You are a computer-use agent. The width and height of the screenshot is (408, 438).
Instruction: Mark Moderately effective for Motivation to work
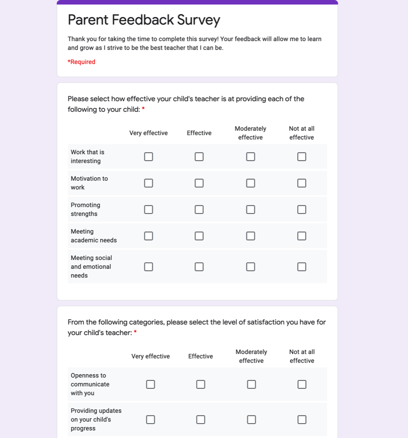click(x=250, y=183)
